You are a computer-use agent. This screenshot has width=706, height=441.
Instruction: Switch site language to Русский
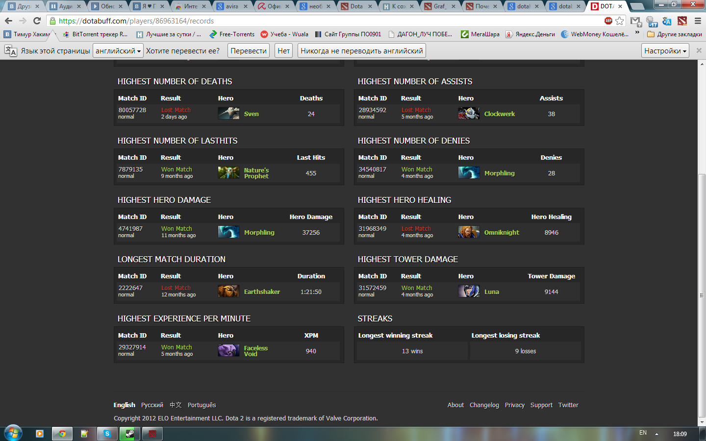click(152, 405)
